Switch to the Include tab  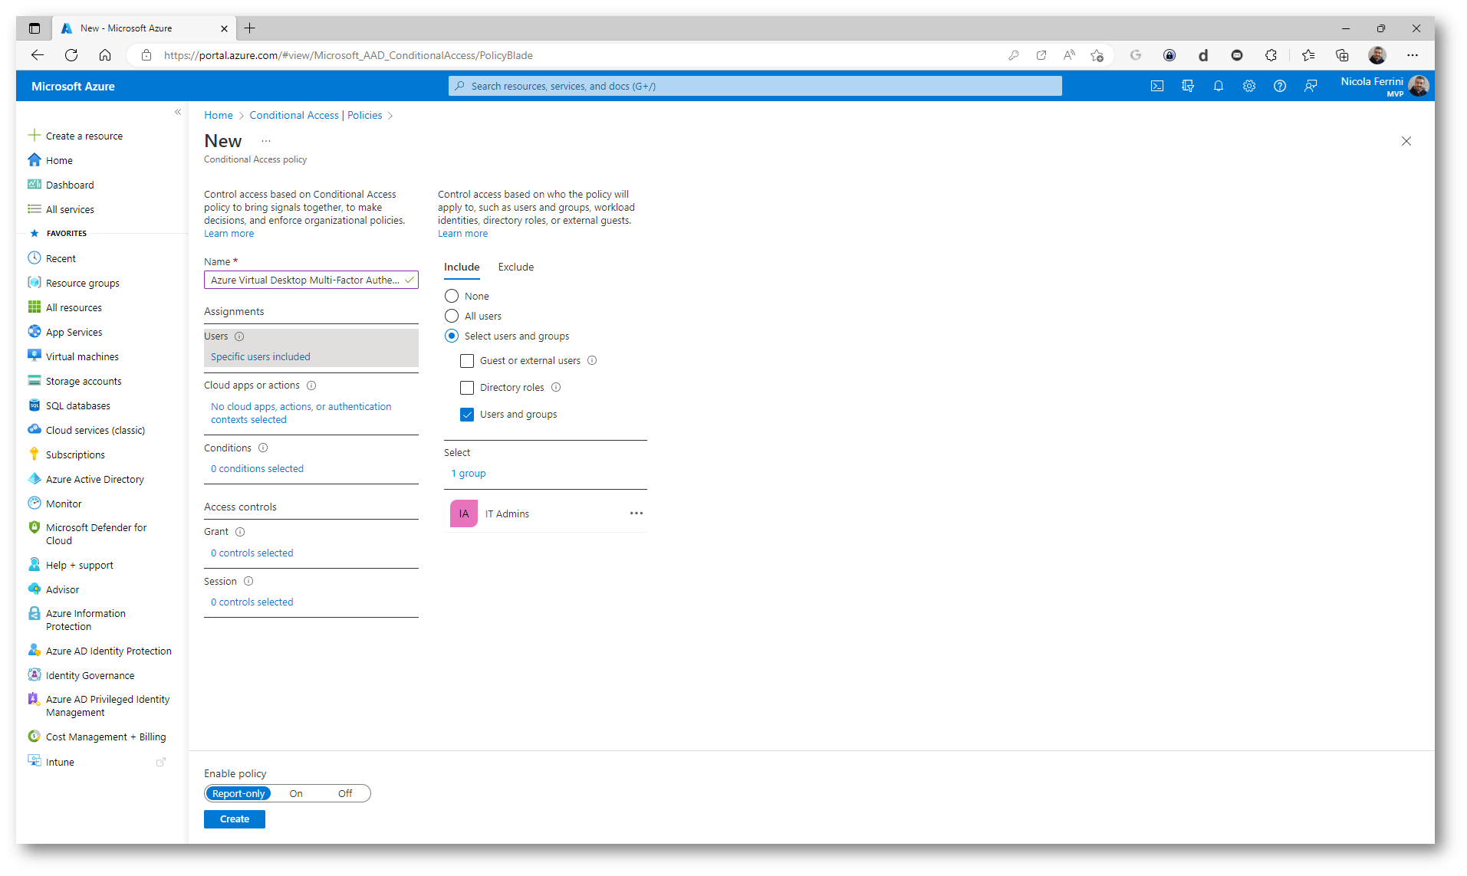[x=462, y=267]
